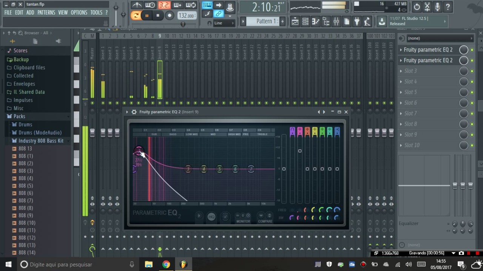Pause playback with the pause button
This screenshot has width=483, height=271.
pyautogui.click(x=147, y=15)
